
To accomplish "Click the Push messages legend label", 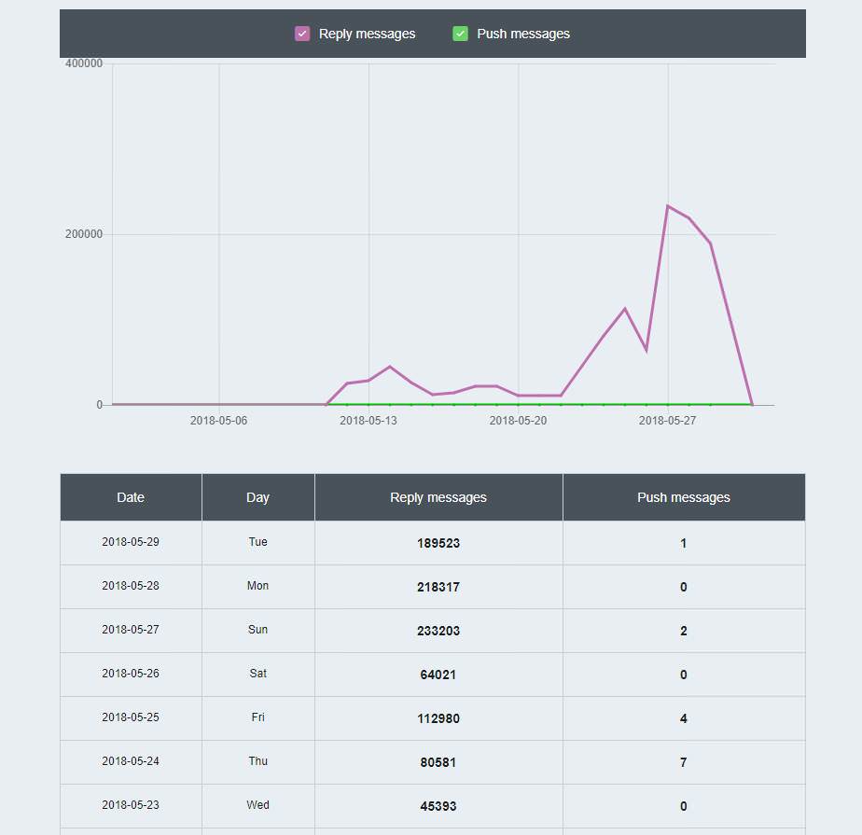I will [522, 34].
